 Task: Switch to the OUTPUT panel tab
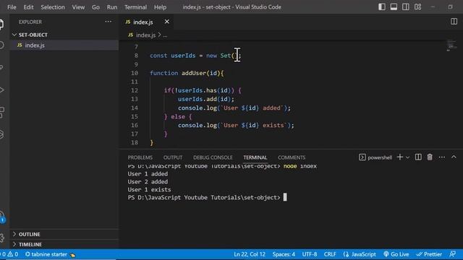pos(173,157)
